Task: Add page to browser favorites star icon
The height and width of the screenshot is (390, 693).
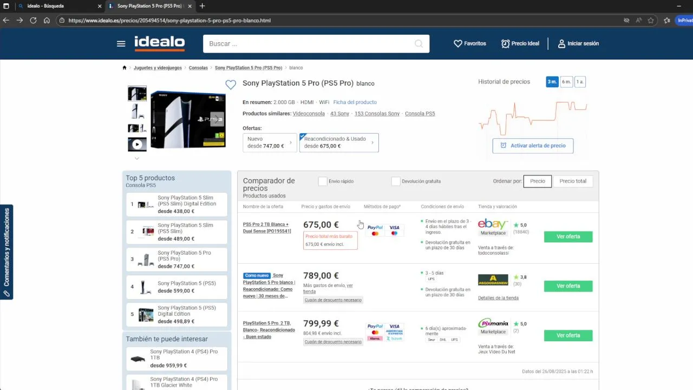Action: [651, 21]
